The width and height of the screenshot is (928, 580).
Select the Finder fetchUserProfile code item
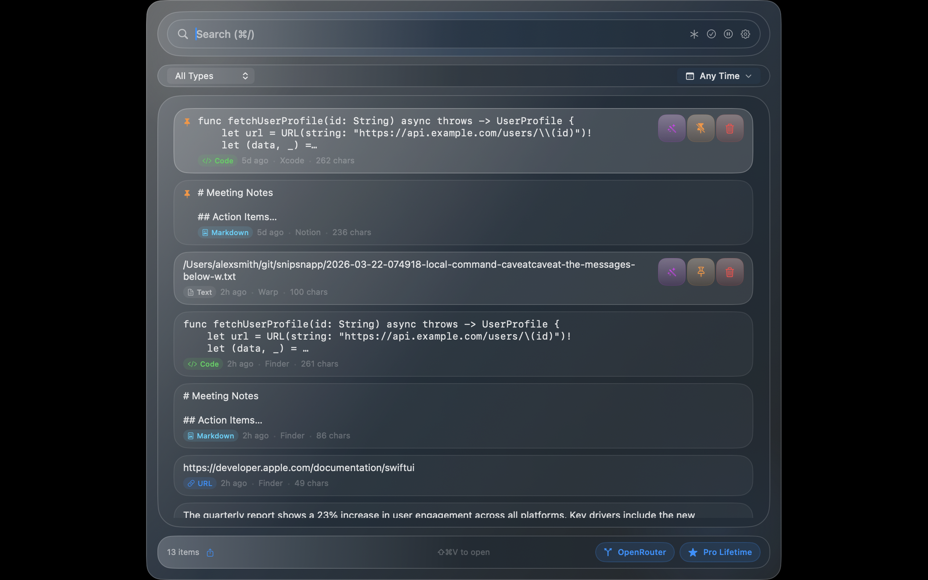463,344
